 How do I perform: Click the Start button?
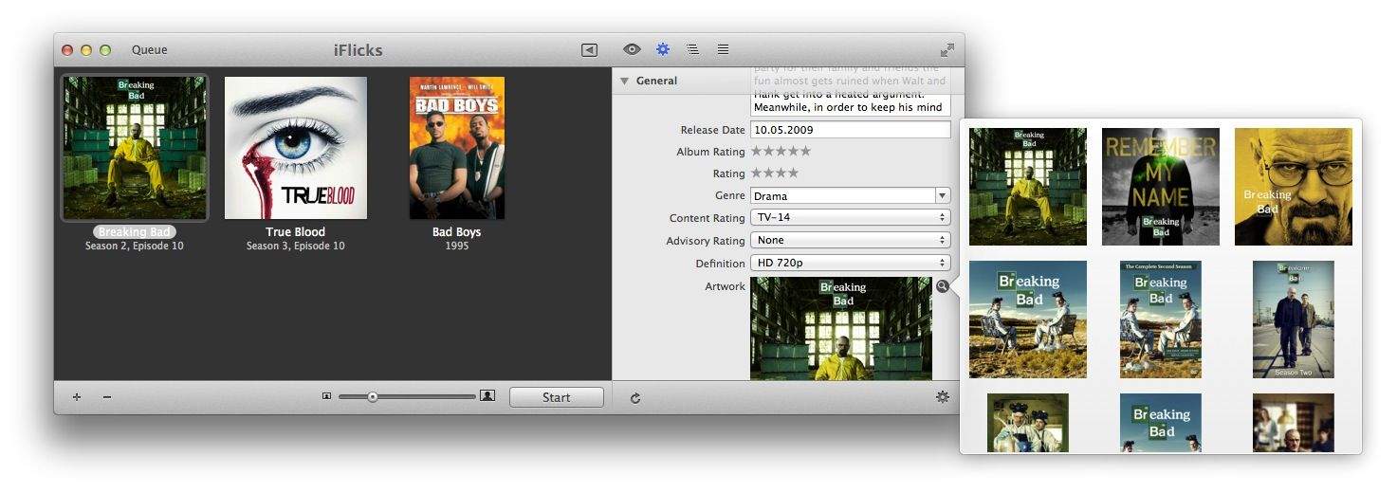(x=557, y=397)
